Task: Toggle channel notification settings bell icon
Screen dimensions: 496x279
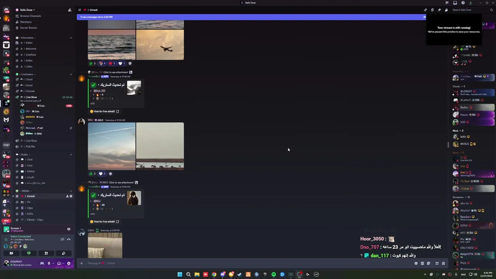Action: tap(432, 10)
